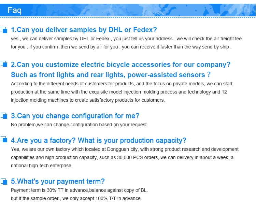Click 'Can you deliver samples by DHL' heading
This screenshot has width=256, height=214.
(x=84, y=30)
